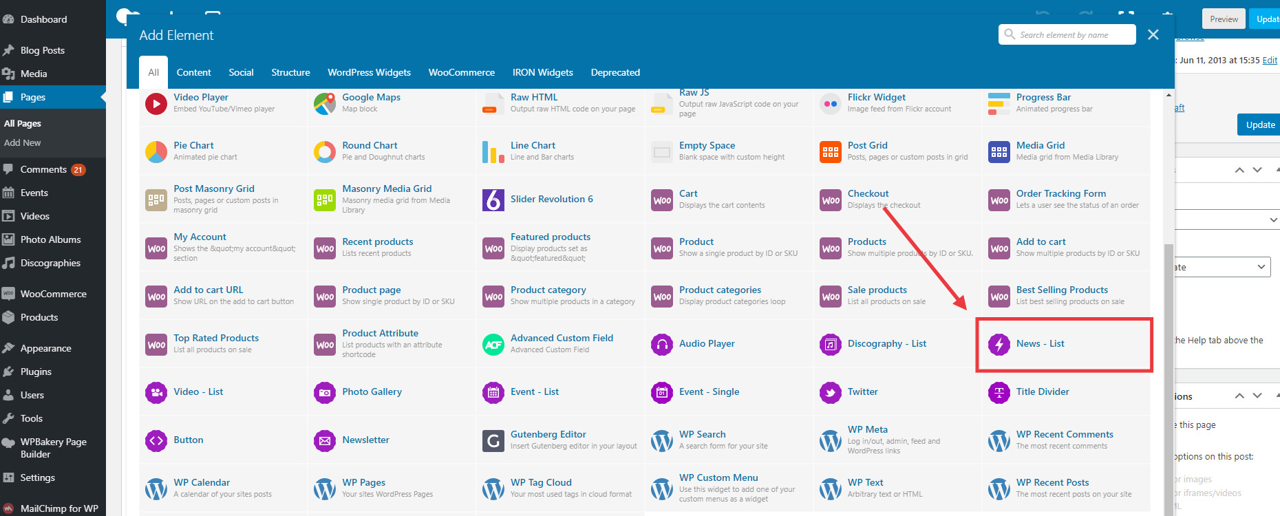
Task: Select the Newsletter envelope icon
Action: click(325, 441)
